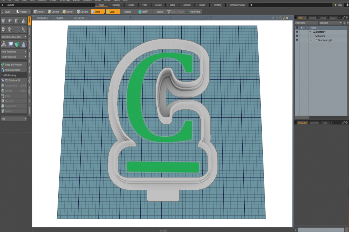Viewport: 349px width, 232px height.
Task: Maximize the Item list panel
Action: pos(344,18)
